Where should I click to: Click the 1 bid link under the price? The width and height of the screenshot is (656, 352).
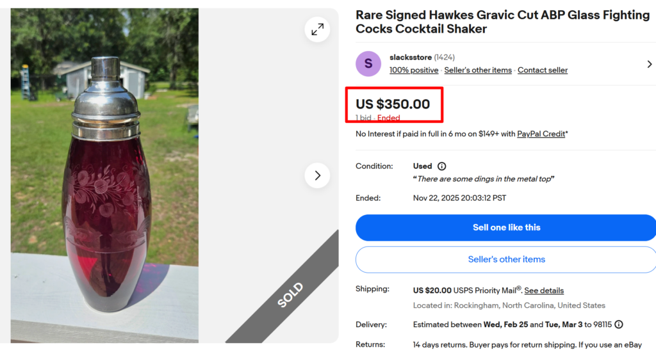(x=363, y=118)
